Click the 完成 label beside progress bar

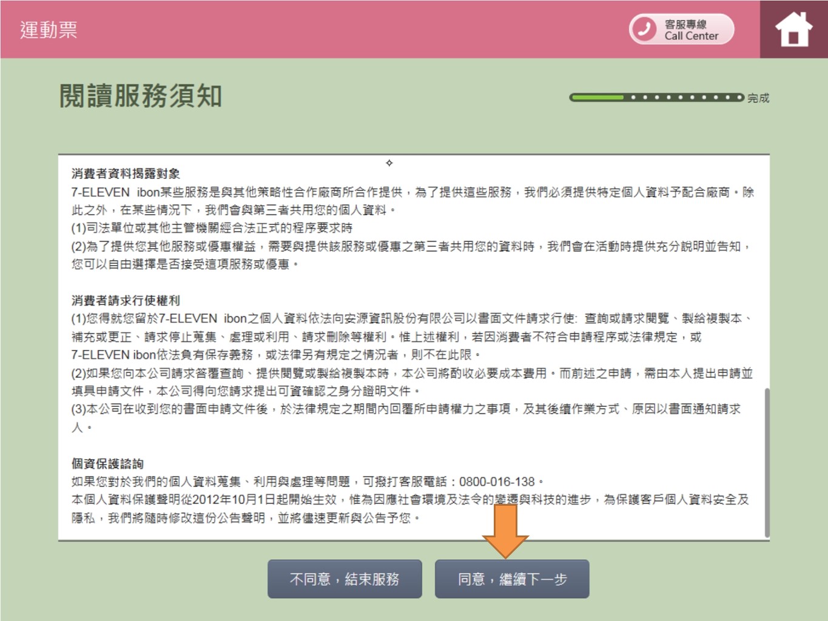(x=758, y=98)
